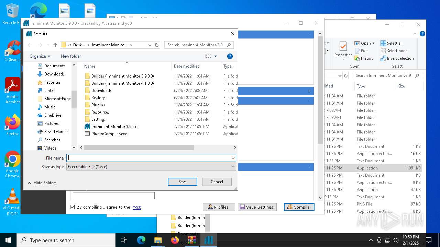Open Save as type dropdown

pyautogui.click(x=151, y=167)
